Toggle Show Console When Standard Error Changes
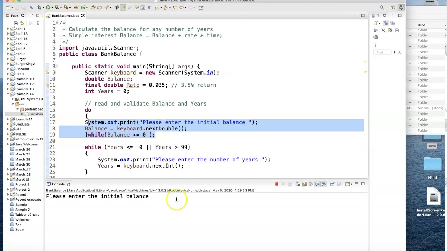The height and width of the screenshot is (251, 447). tap(324, 184)
